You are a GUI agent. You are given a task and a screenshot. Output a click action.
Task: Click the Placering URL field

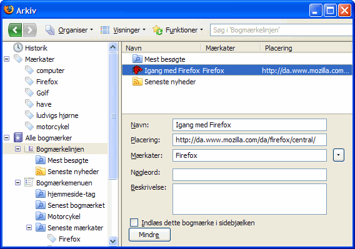point(249,140)
